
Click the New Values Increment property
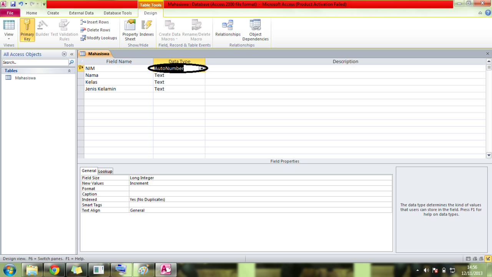click(x=261, y=183)
